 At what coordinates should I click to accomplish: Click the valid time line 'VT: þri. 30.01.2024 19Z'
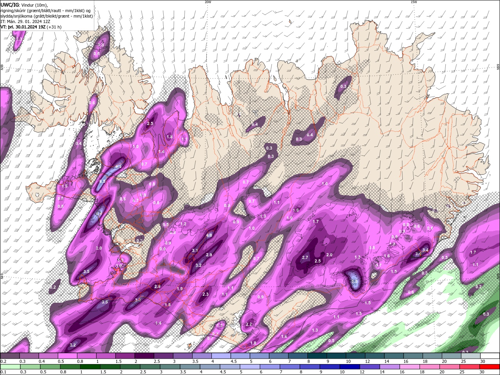(23, 27)
